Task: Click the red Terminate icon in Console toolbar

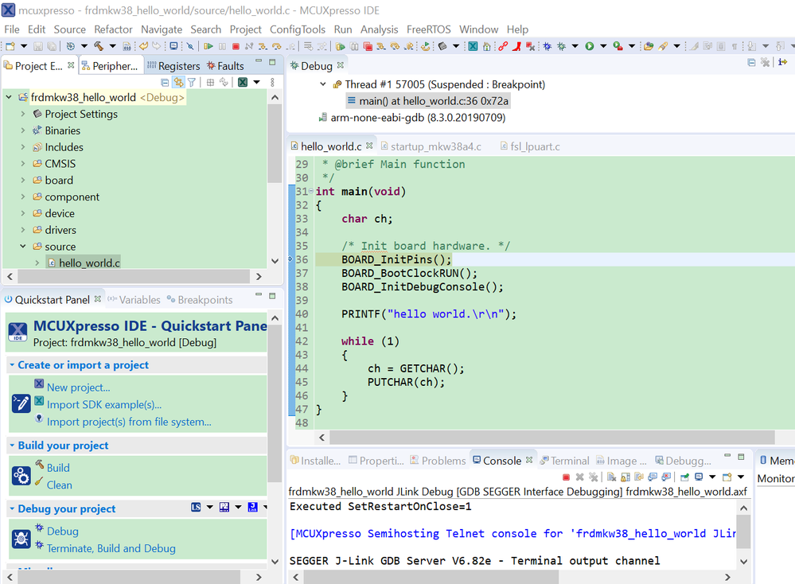Action: click(x=567, y=477)
